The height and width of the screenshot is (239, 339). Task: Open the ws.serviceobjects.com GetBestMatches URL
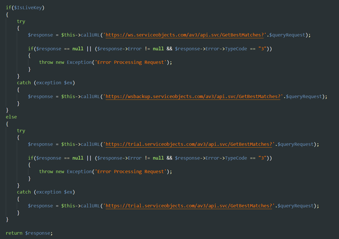point(185,35)
